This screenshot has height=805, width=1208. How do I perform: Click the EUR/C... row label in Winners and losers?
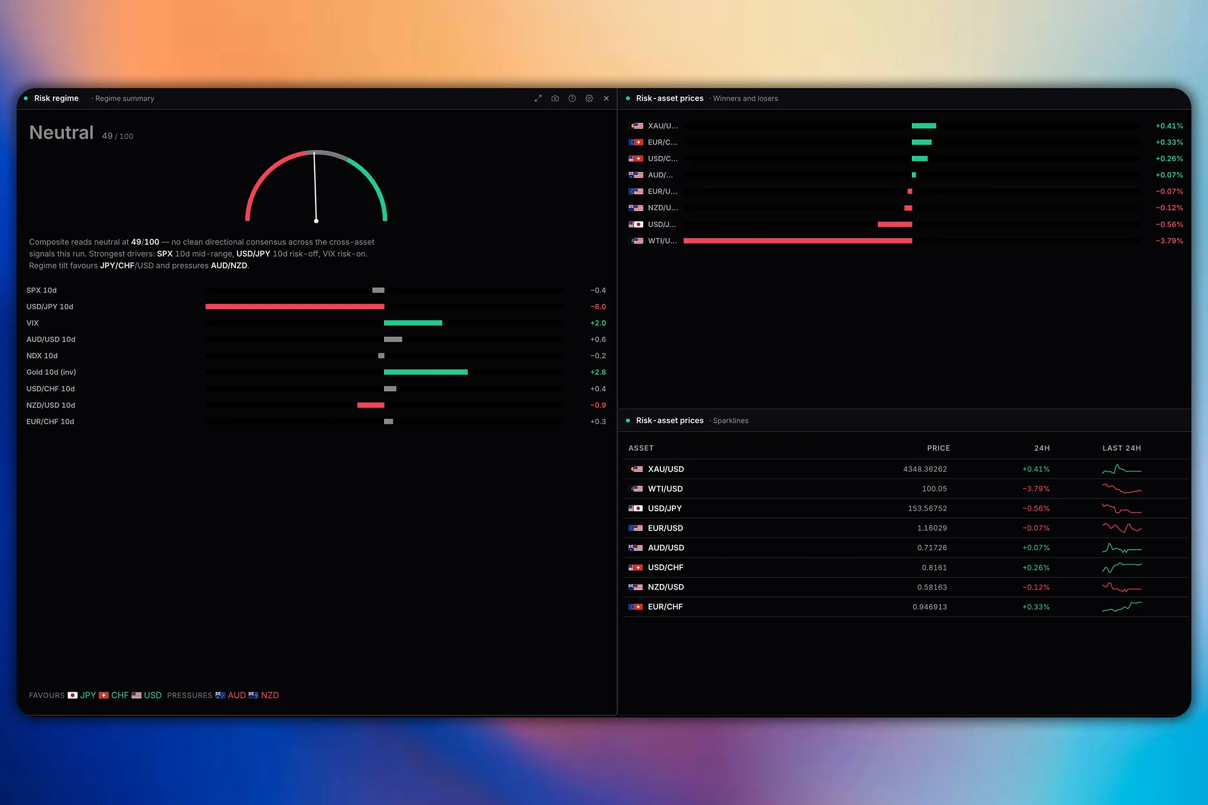[x=662, y=142]
